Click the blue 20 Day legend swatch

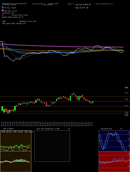tap(3, 4)
